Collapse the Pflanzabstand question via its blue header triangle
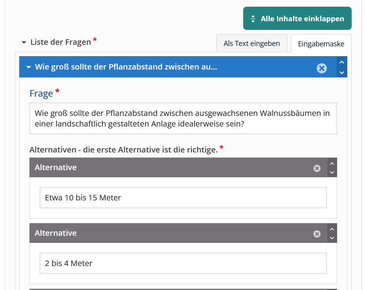365x290 pixels. (x=28, y=67)
